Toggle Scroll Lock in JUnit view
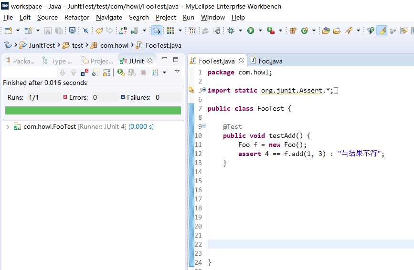Viewport: 414px width, 270px height. (106, 72)
